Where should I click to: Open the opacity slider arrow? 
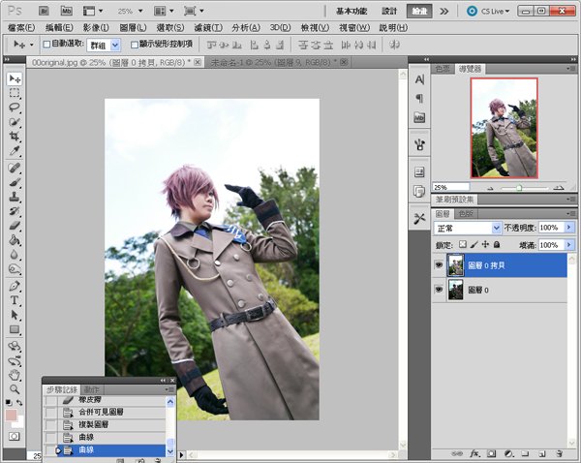pyautogui.click(x=569, y=228)
